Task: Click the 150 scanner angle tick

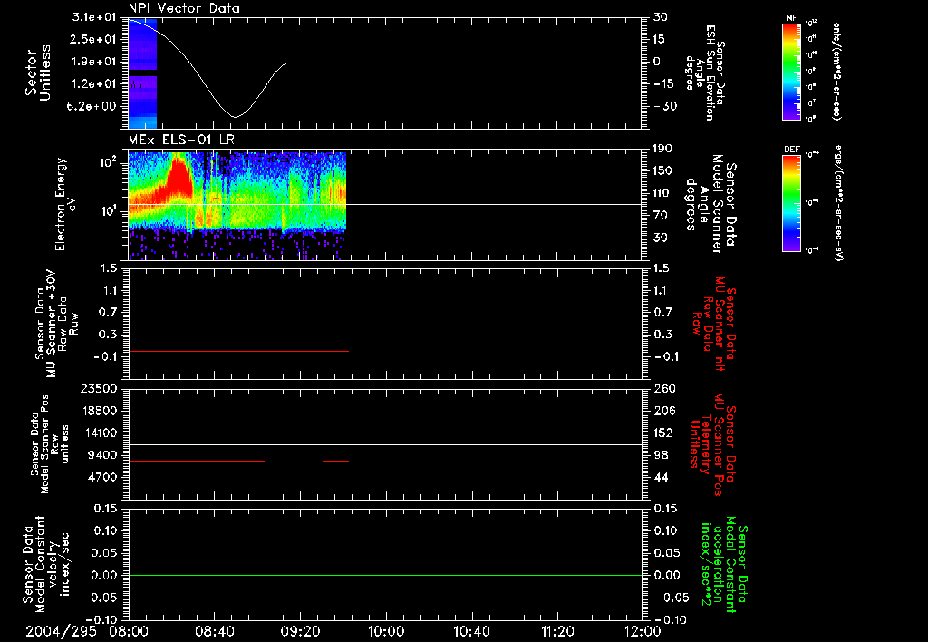Action: point(662,171)
